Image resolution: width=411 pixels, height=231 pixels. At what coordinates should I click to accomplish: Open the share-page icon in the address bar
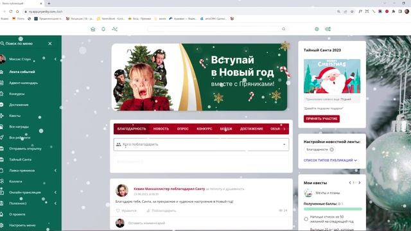[345, 12]
